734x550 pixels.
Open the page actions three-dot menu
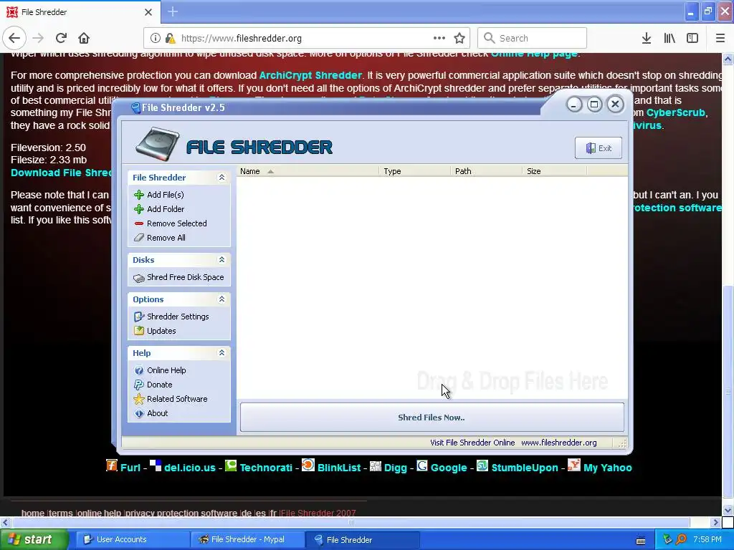point(439,39)
